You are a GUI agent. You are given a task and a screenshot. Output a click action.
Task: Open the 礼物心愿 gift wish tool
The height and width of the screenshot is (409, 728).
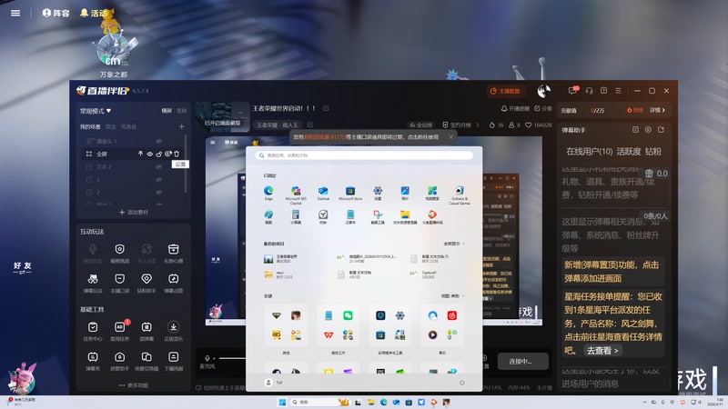click(173, 254)
